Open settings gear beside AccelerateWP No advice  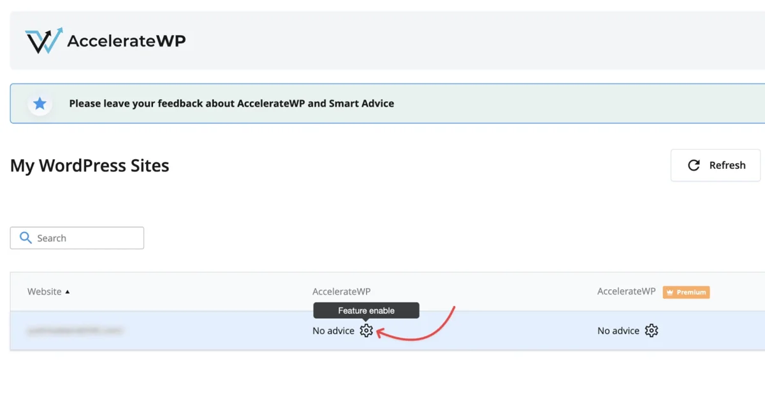pyautogui.click(x=366, y=331)
